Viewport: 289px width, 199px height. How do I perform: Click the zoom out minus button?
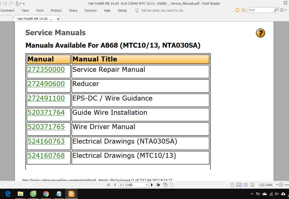[281, 185]
